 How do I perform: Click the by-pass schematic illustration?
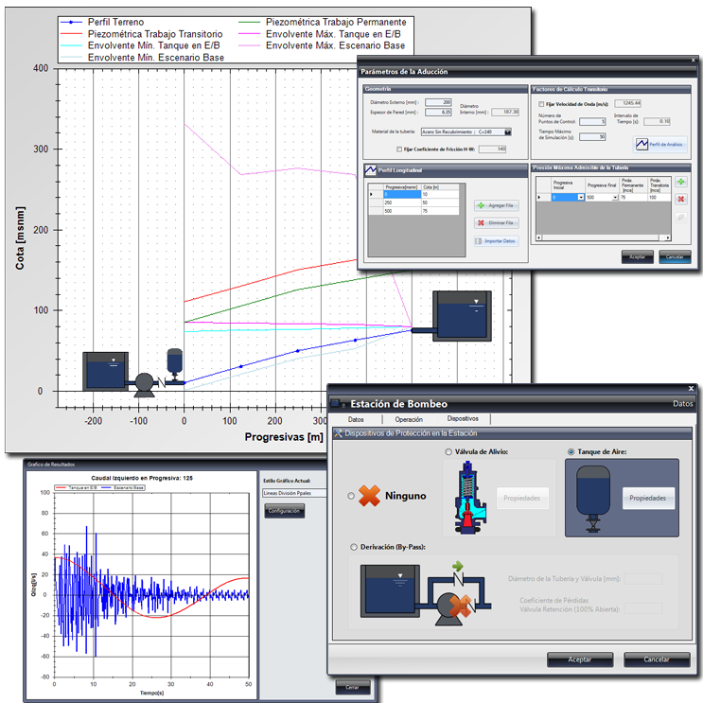426,594
